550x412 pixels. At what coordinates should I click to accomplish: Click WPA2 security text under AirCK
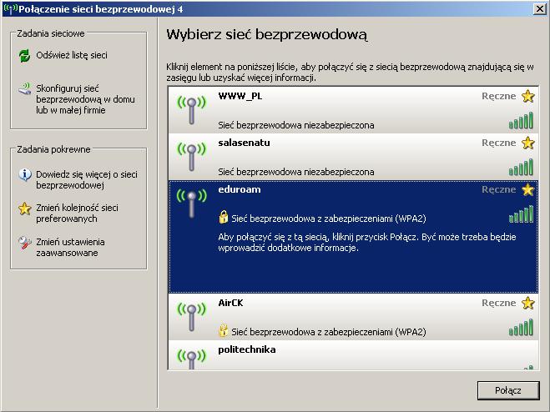329,332
